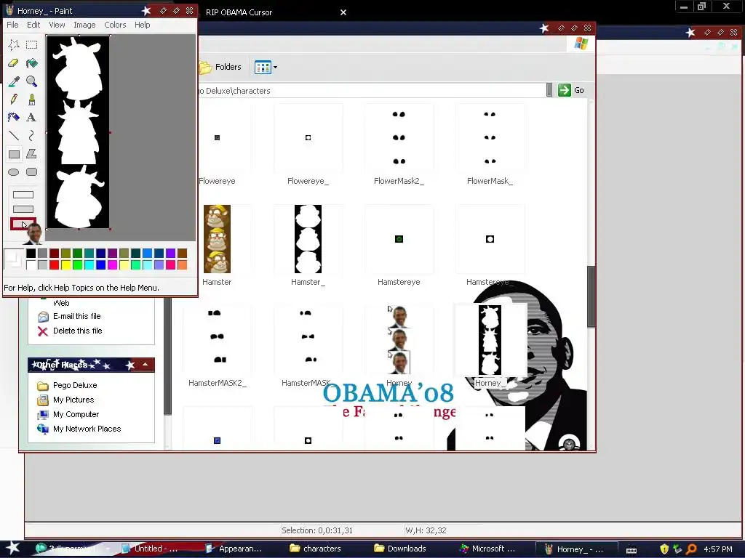Pick the yellow color swatch in the palette
This screenshot has width=745, height=558.
(x=65, y=264)
